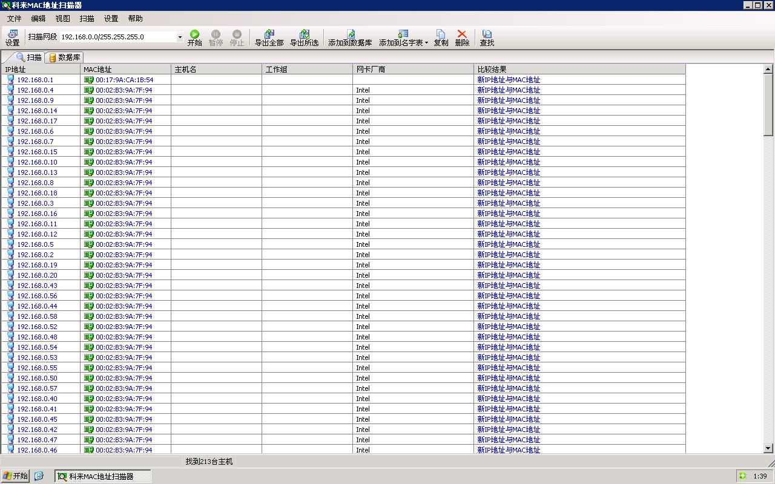Click the 导出所选 export selected icon
The image size is (775, 484).
coord(304,38)
